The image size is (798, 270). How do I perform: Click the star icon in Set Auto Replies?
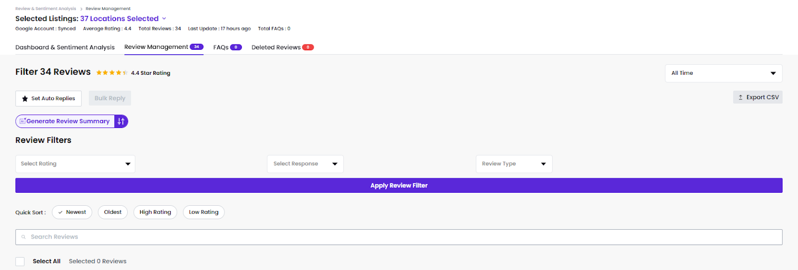(x=25, y=99)
